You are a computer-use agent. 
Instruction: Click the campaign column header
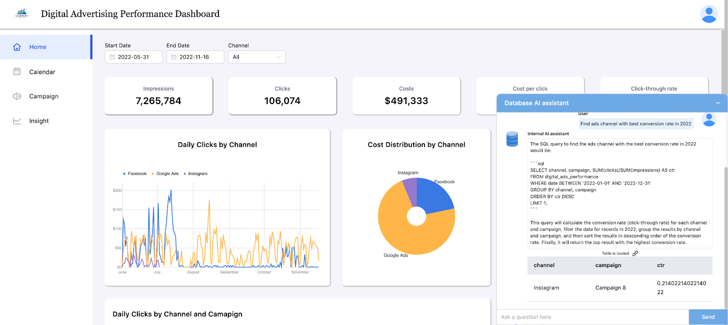pos(608,265)
